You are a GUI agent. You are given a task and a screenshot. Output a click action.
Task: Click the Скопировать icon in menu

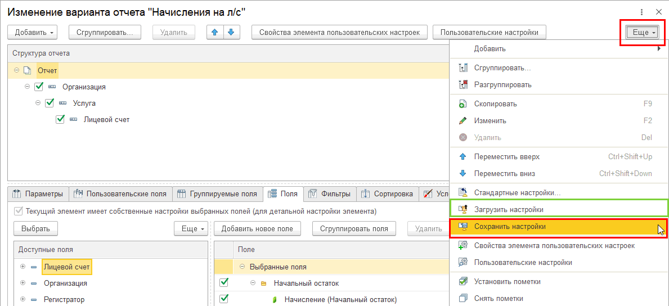463,104
